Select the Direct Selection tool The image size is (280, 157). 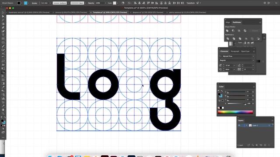(3, 17)
